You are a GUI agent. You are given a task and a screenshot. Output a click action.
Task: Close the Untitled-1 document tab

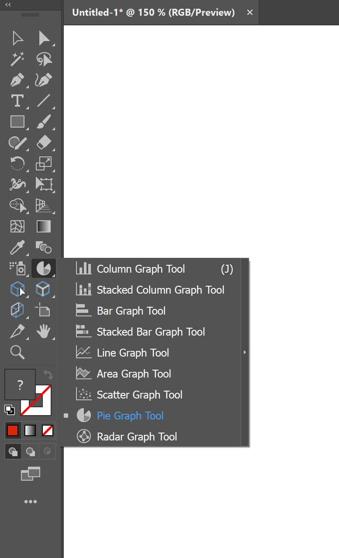pos(250,12)
